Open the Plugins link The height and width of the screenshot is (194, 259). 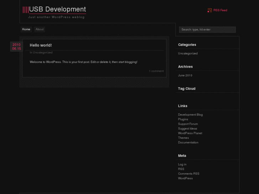(x=183, y=119)
